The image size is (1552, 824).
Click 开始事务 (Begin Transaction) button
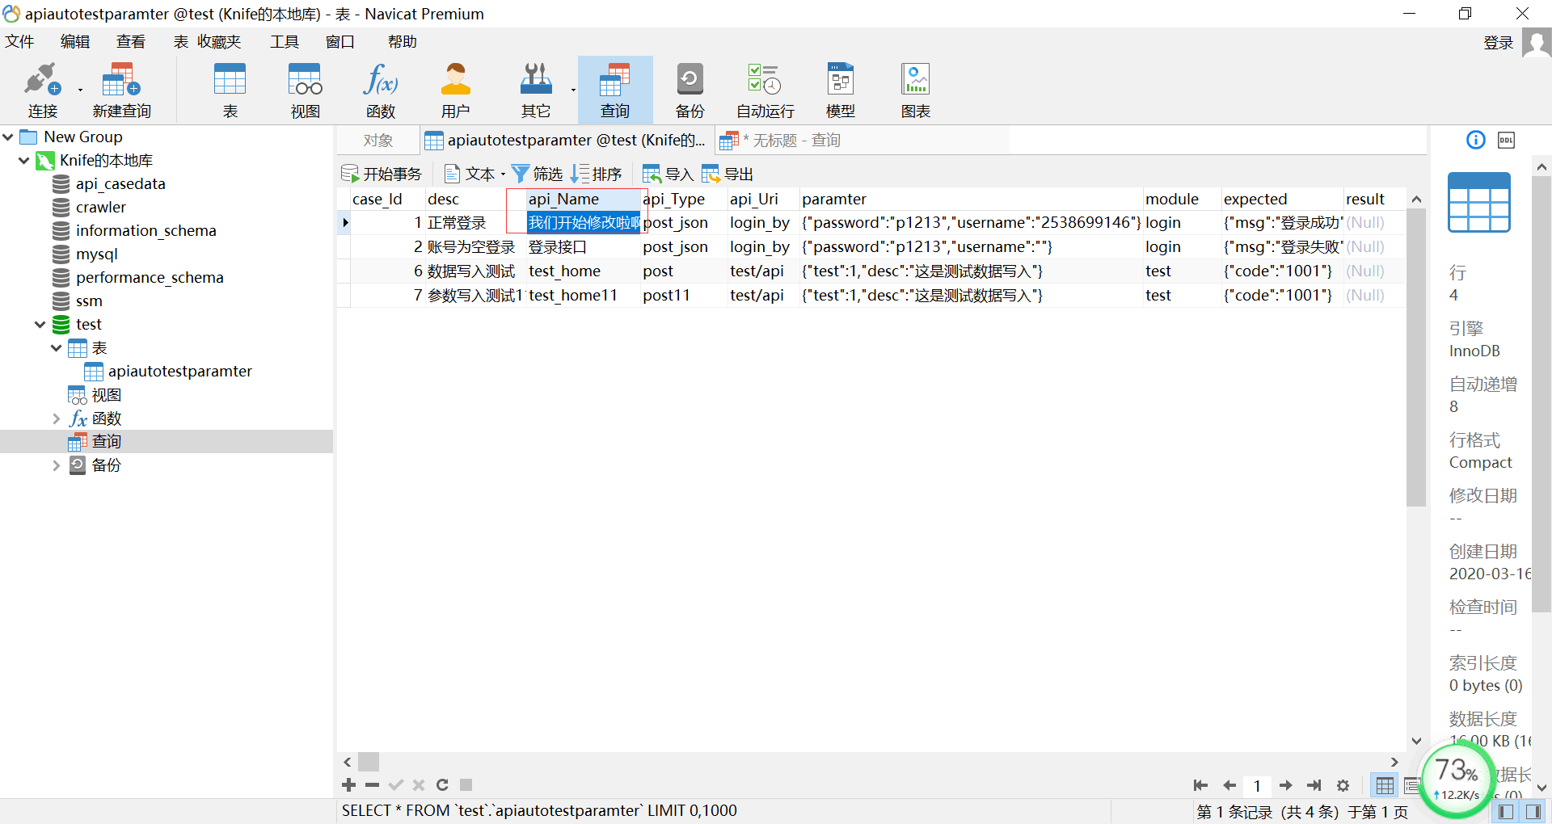tap(382, 174)
